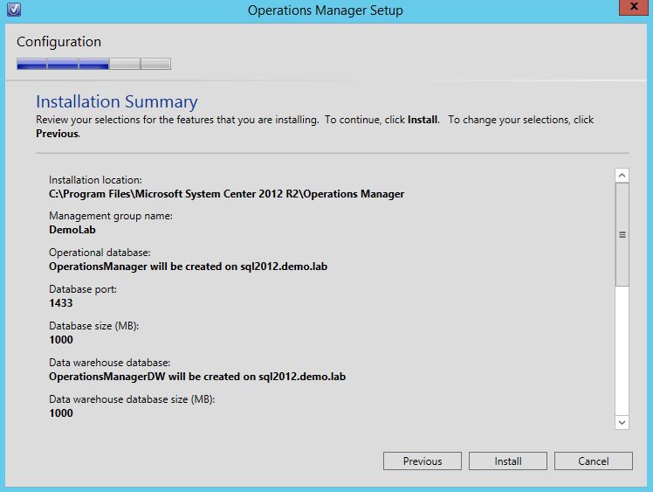Screen dimensions: 653x492
Task: Go back with the Previous button
Action: pyautogui.click(x=423, y=461)
